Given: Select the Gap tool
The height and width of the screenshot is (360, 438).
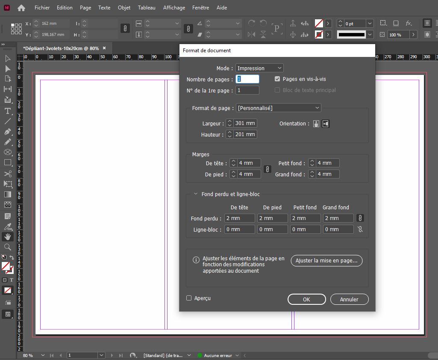Looking at the screenshot, I should [x=8, y=89].
